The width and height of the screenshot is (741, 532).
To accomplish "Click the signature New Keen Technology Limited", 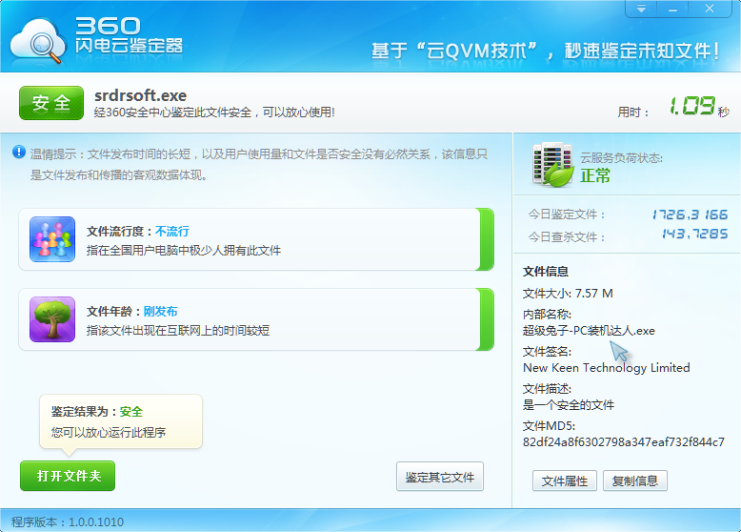I will [x=607, y=368].
